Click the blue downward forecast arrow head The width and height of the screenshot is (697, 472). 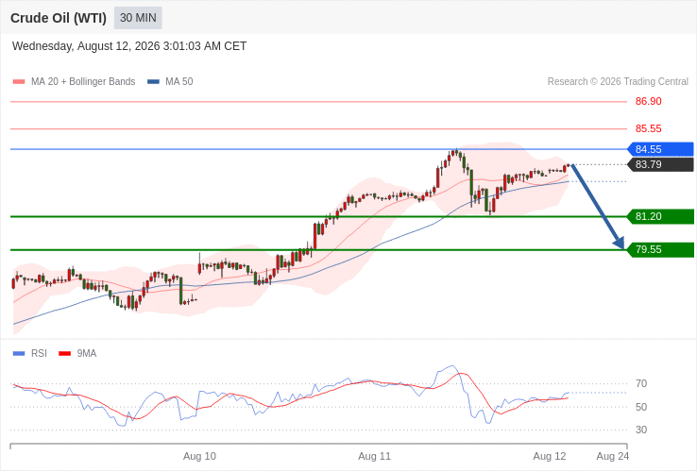tap(619, 243)
